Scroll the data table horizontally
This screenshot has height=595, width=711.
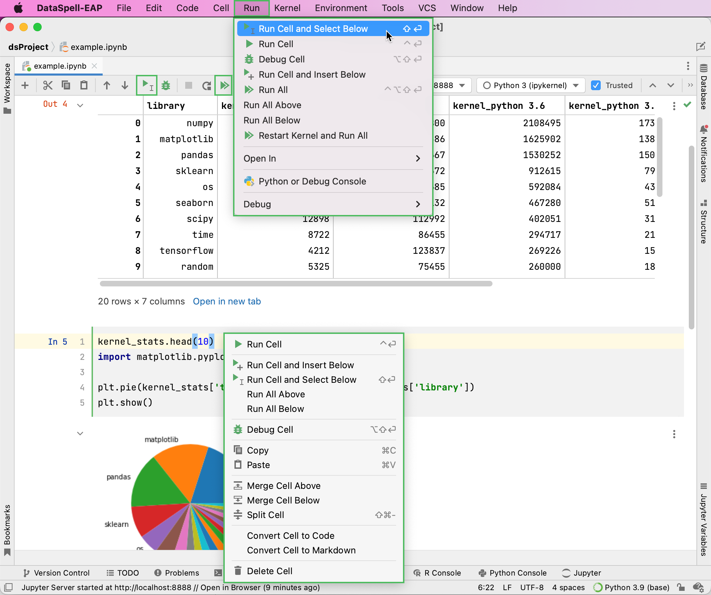click(x=295, y=284)
